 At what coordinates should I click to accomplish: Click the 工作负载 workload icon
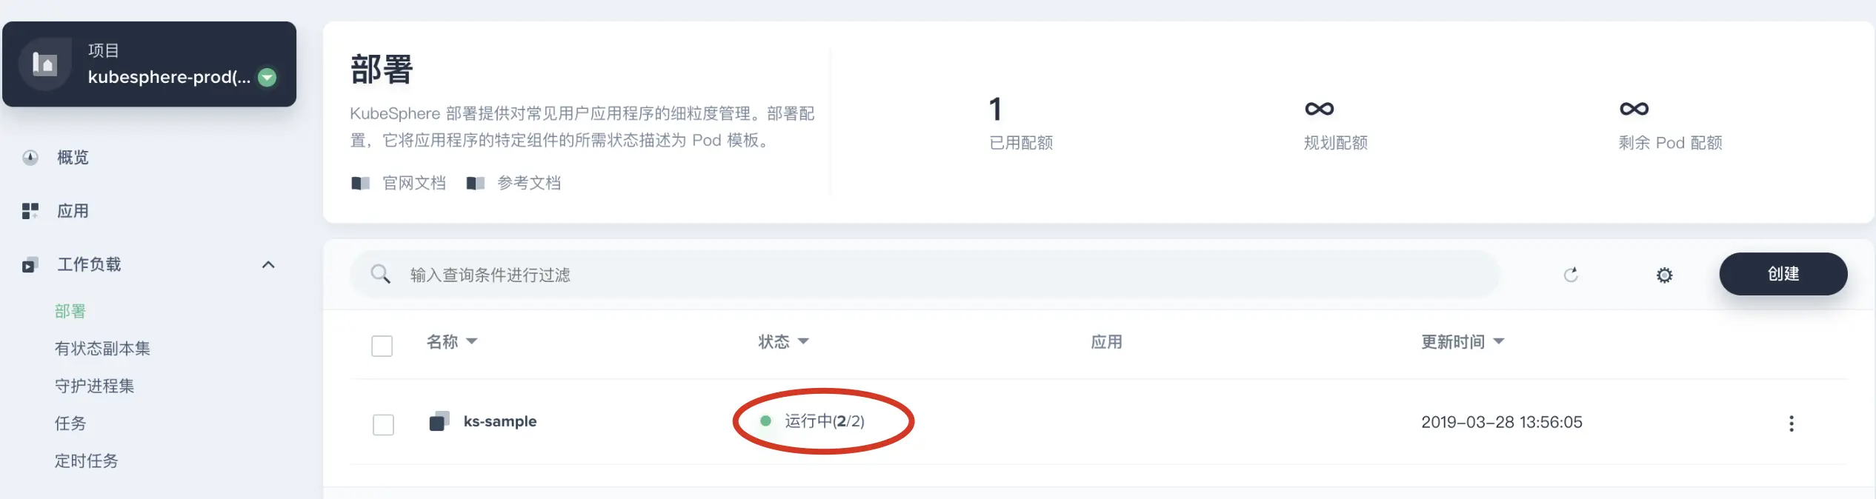point(30,264)
